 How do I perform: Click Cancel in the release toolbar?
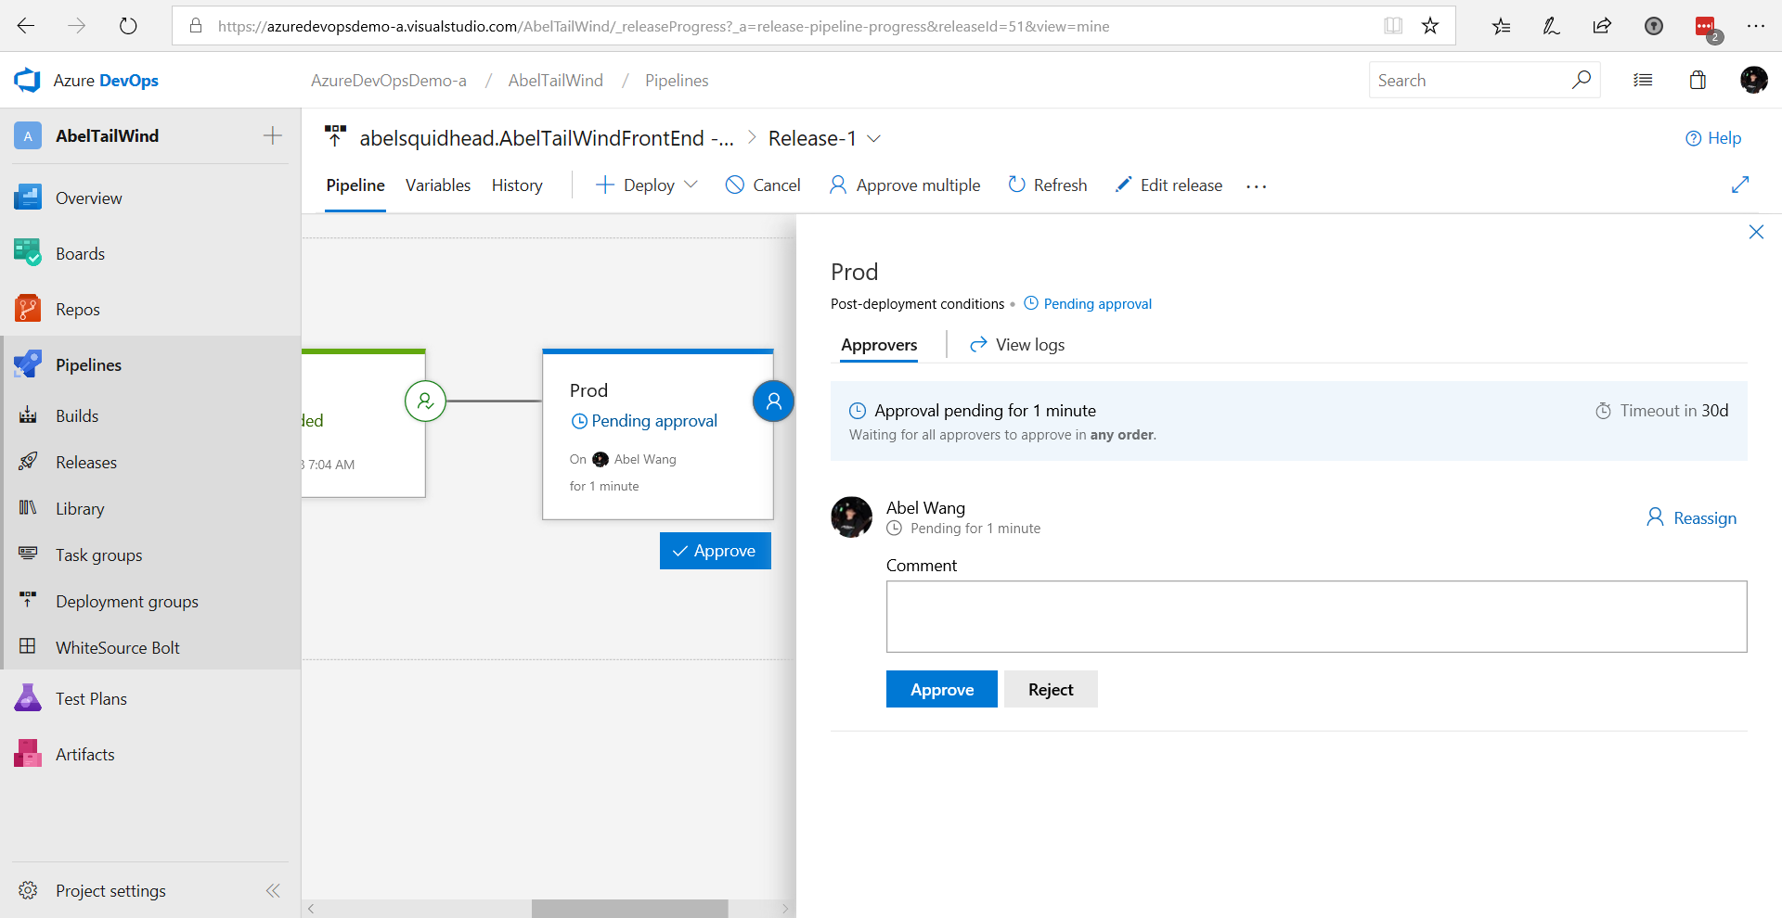(x=763, y=185)
